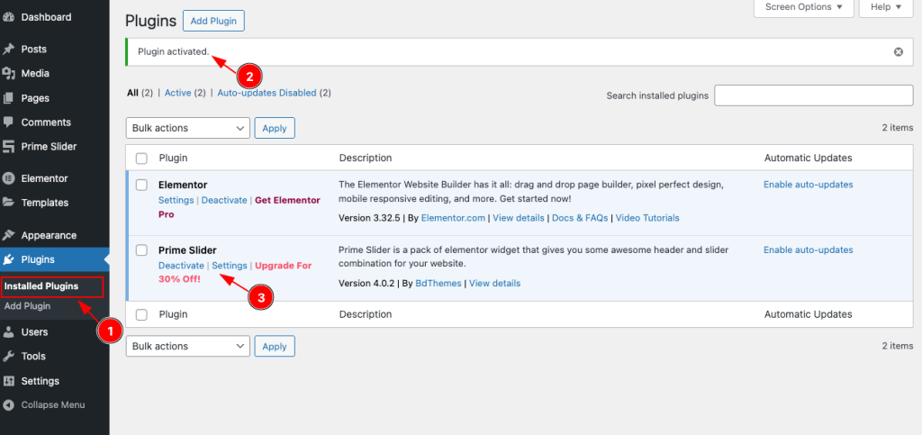Focus the Search installed plugins field
Screen dimensions: 922x435
814,95
